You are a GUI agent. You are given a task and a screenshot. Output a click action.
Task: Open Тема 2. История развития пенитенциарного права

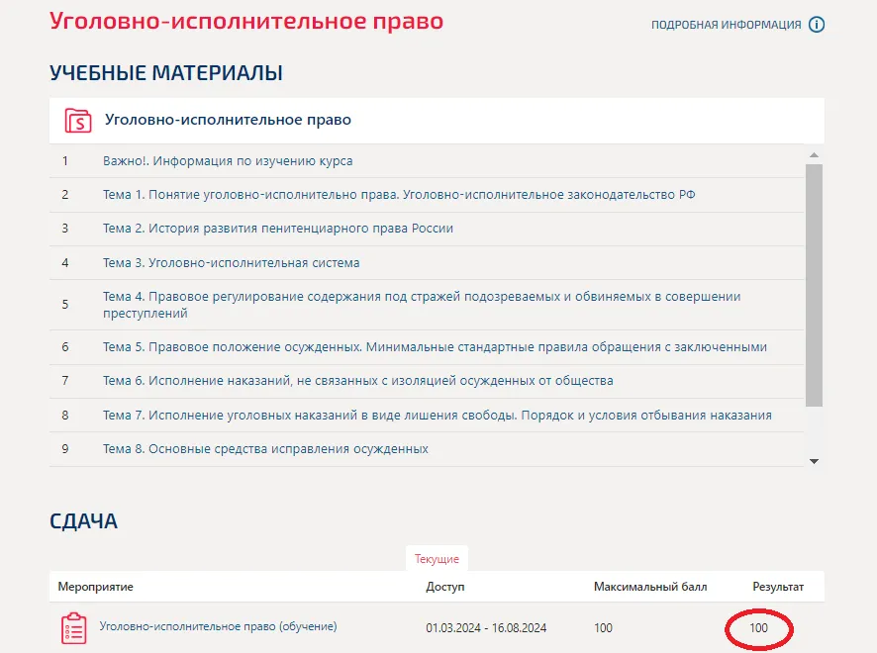tap(278, 229)
